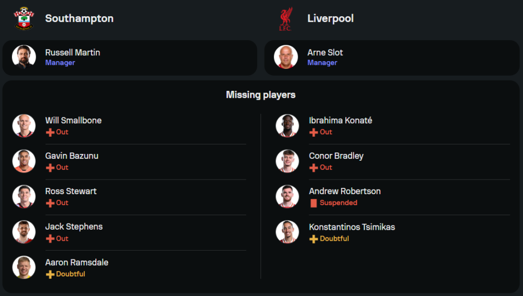Open Russell Martin's manager photo

pyautogui.click(x=24, y=57)
